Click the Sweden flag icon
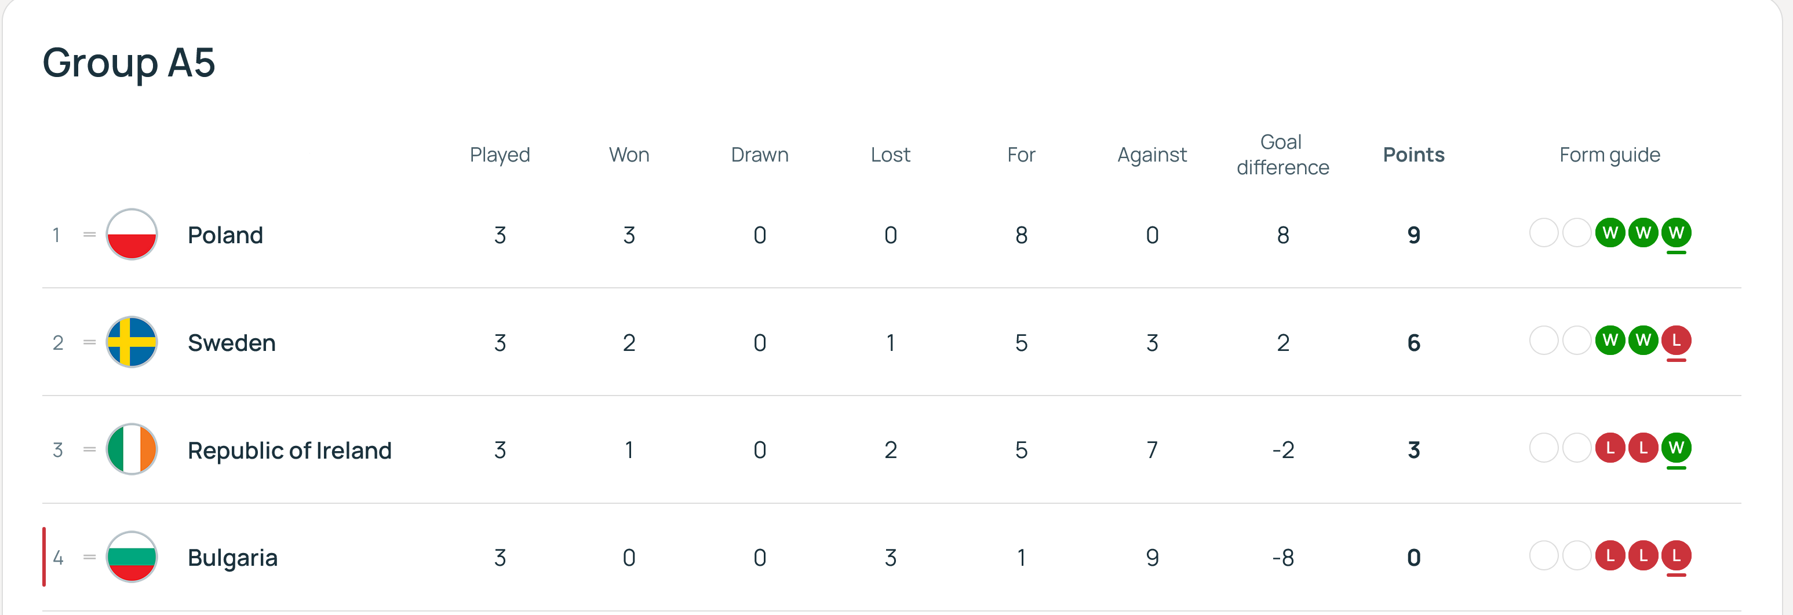The height and width of the screenshot is (615, 1793). click(x=132, y=342)
